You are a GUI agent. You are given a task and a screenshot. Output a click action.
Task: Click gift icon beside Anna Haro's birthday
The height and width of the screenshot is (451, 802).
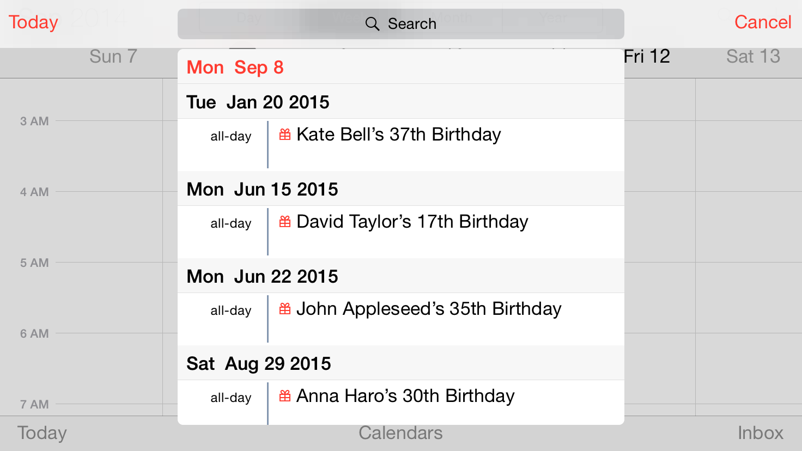click(x=285, y=396)
